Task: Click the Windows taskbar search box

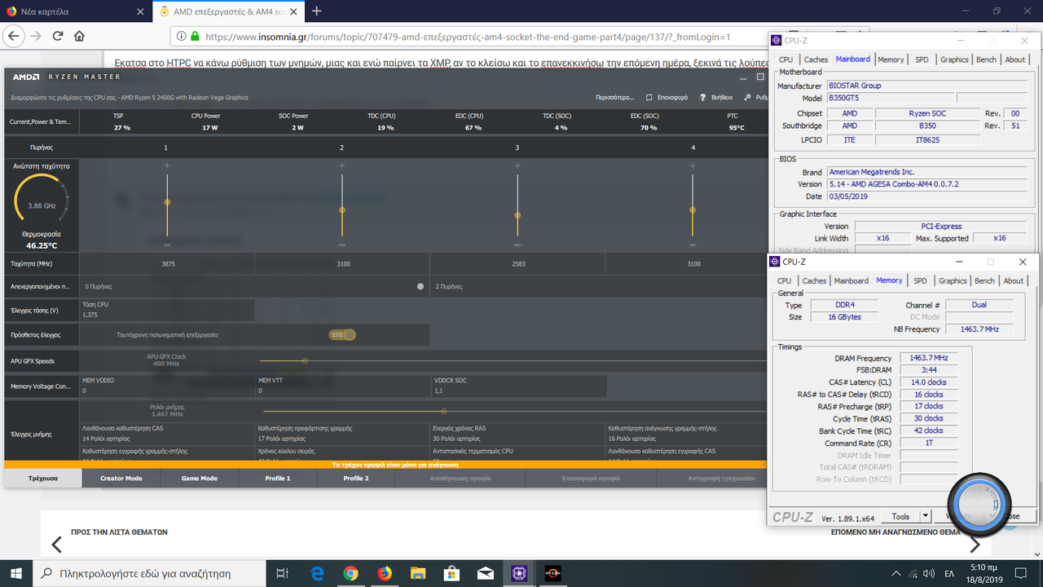Action: click(x=151, y=572)
